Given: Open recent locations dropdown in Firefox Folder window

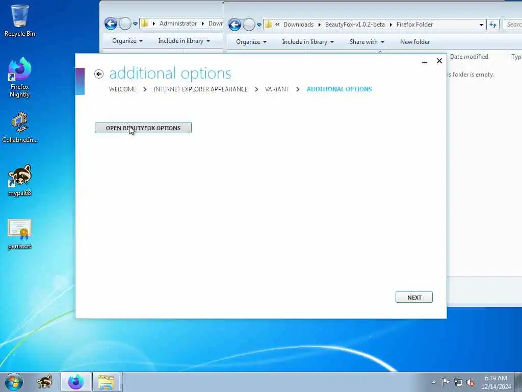Looking at the screenshot, I should 259,25.
